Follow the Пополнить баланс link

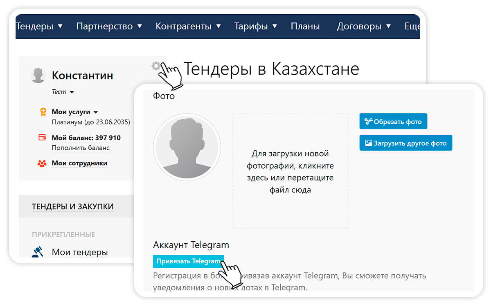click(81, 148)
